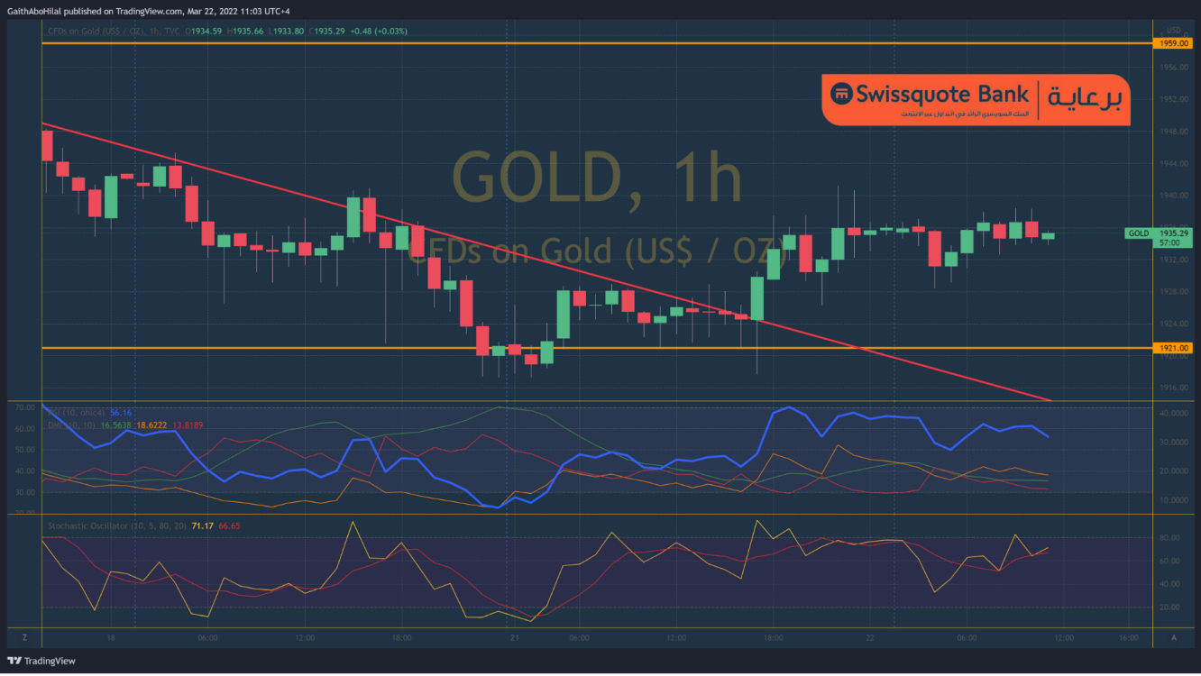Click the RSI (10, ohlc4) indicator legend
1201x676 pixels.
coord(76,412)
